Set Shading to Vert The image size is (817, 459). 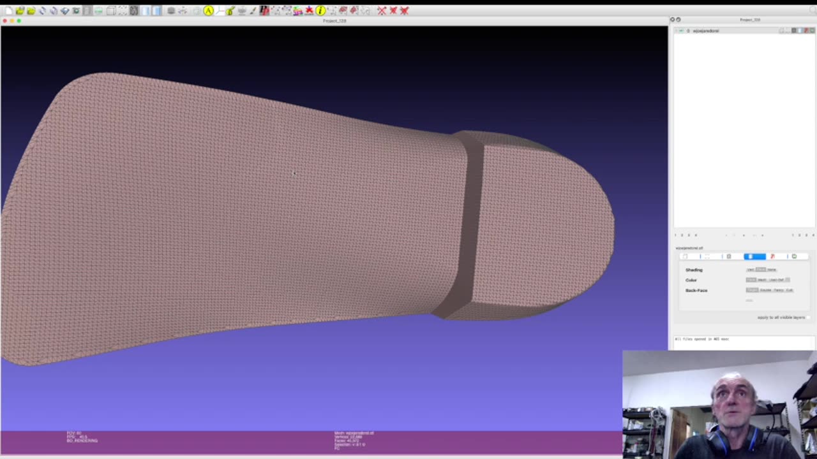pyautogui.click(x=751, y=270)
